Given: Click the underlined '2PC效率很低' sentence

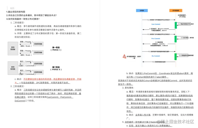Looking at the screenshot, I should point(53,83).
